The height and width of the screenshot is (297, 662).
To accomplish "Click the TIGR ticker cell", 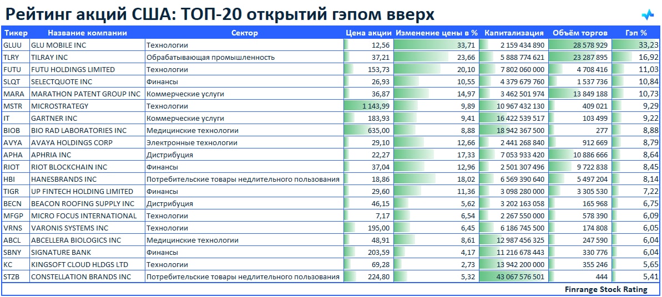I will (16, 192).
